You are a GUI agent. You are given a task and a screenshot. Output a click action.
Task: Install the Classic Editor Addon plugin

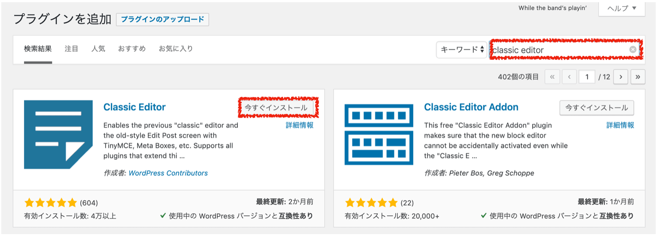coord(597,108)
